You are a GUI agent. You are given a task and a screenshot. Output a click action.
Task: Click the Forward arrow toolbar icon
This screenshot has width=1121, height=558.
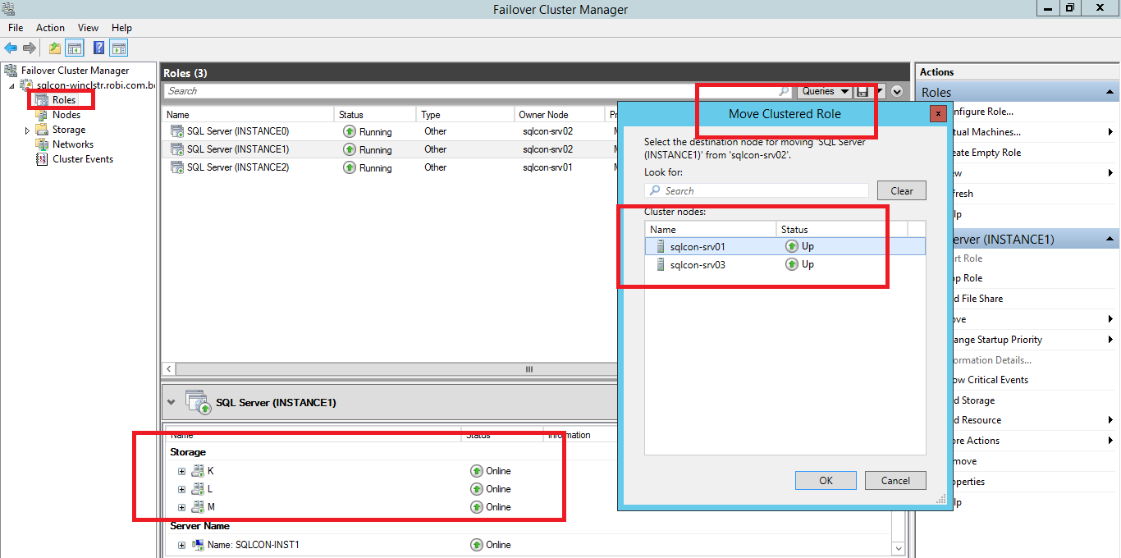click(x=30, y=48)
